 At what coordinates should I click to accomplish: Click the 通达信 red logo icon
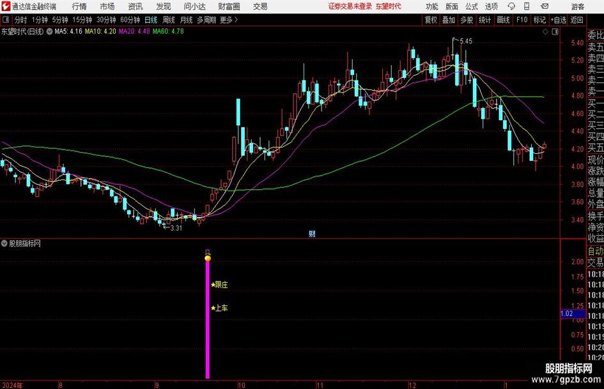coord(6,6)
